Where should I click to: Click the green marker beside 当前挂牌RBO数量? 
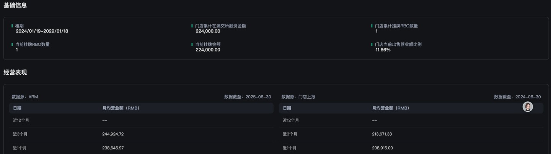pos(12,44)
